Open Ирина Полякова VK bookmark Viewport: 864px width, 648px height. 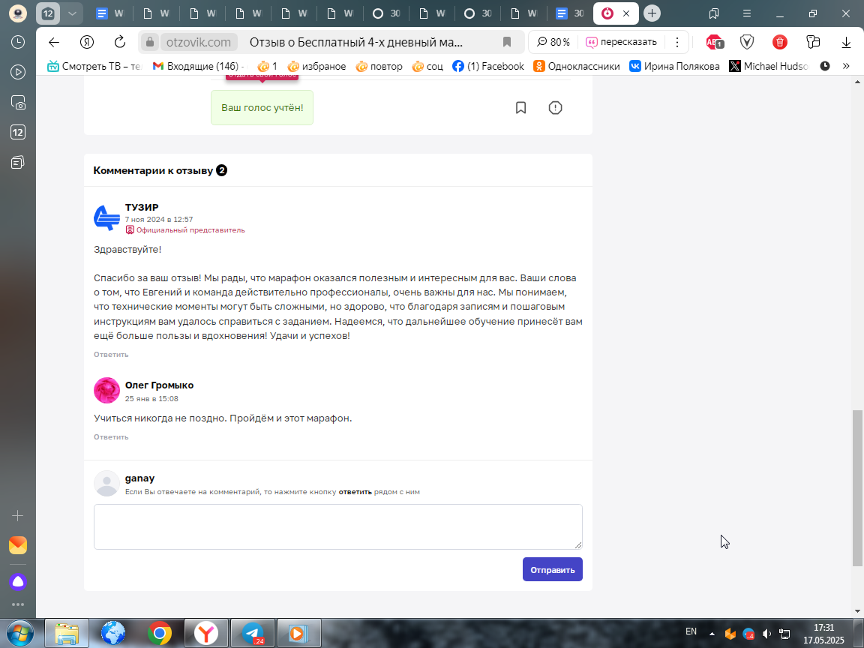coord(674,66)
